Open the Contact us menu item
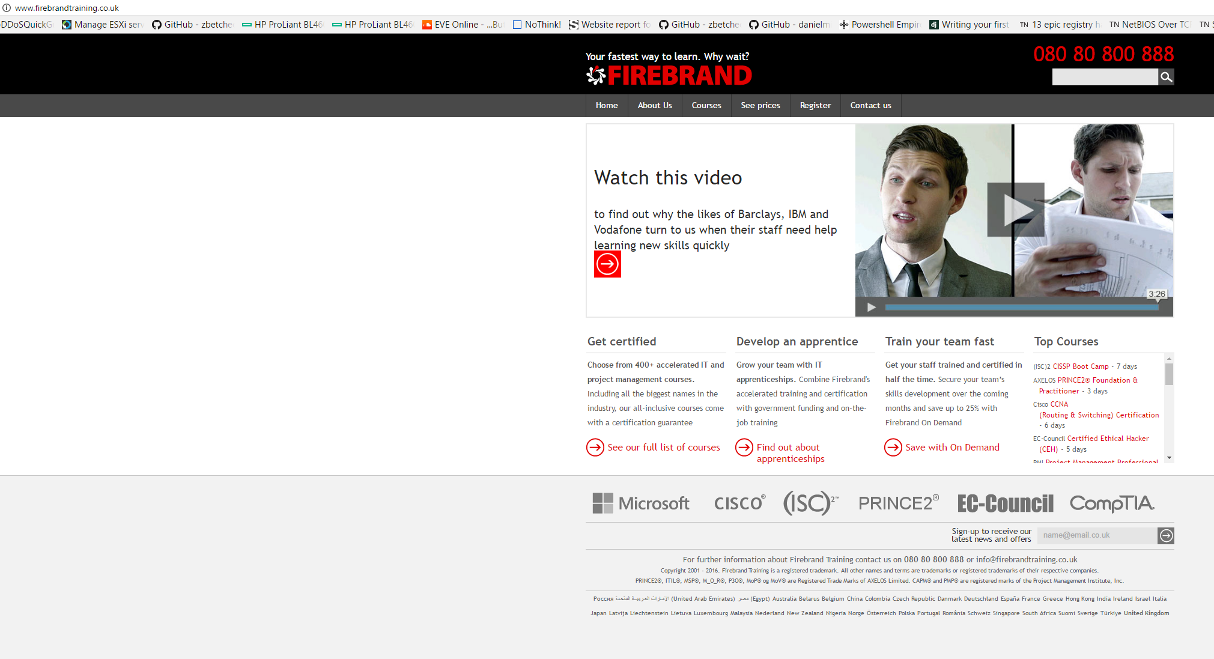 [870, 106]
